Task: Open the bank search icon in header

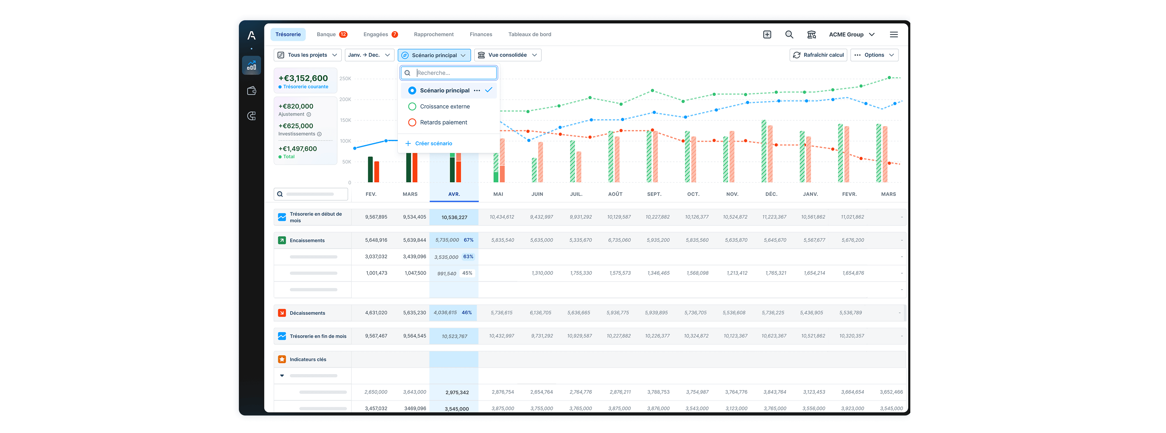Action: point(812,34)
